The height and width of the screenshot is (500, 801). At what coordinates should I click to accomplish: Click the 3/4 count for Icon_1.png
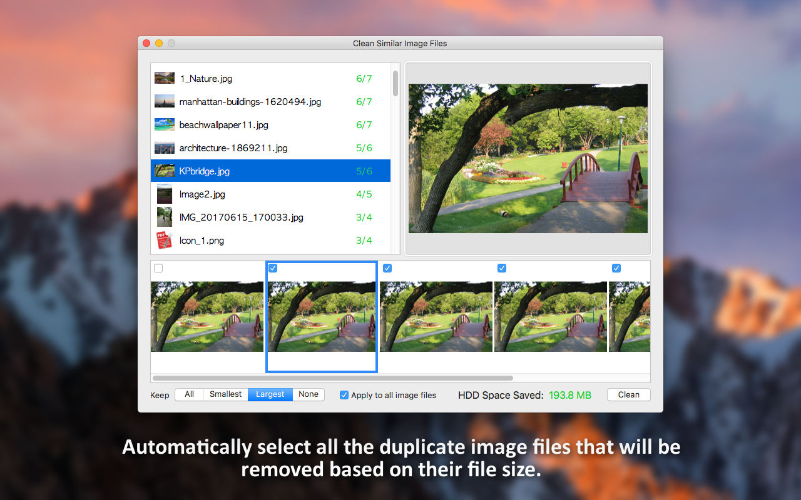(x=364, y=241)
